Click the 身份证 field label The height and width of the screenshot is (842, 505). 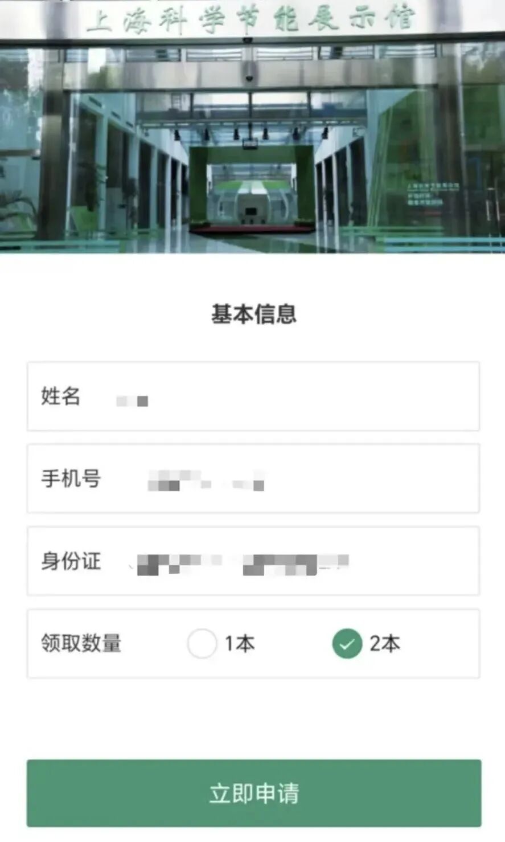click(71, 561)
